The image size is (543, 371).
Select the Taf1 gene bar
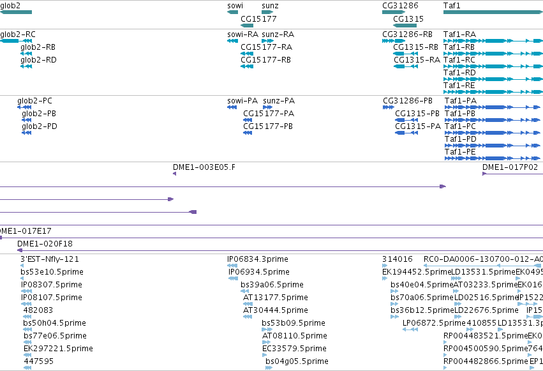pos(493,12)
